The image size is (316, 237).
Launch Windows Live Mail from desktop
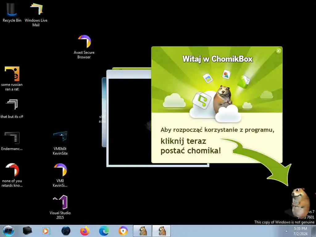point(36,15)
